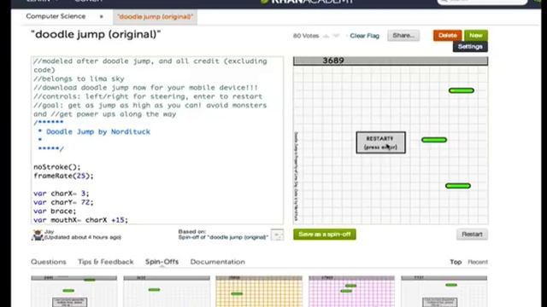Open the Spin-off of "doodle jump (original)" link
The image size is (547, 307).
click(223, 237)
